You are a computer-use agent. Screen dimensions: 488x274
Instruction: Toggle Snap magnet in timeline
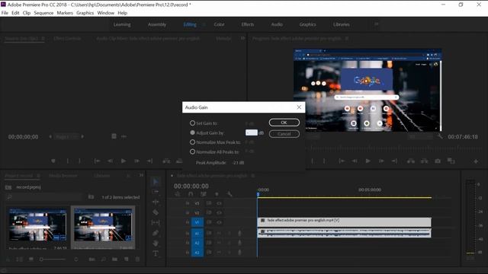[x=191, y=194]
